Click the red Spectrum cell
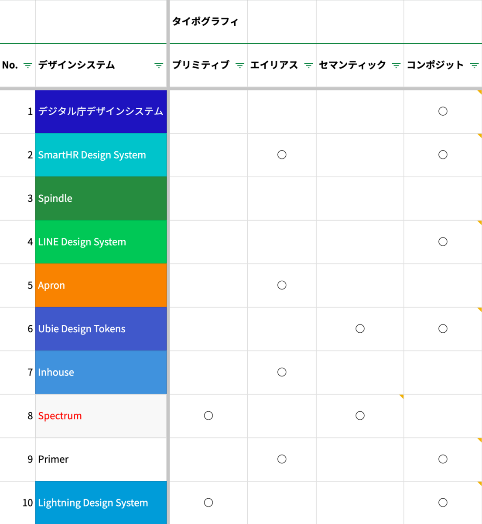482x524 pixels. click(101, 416)
